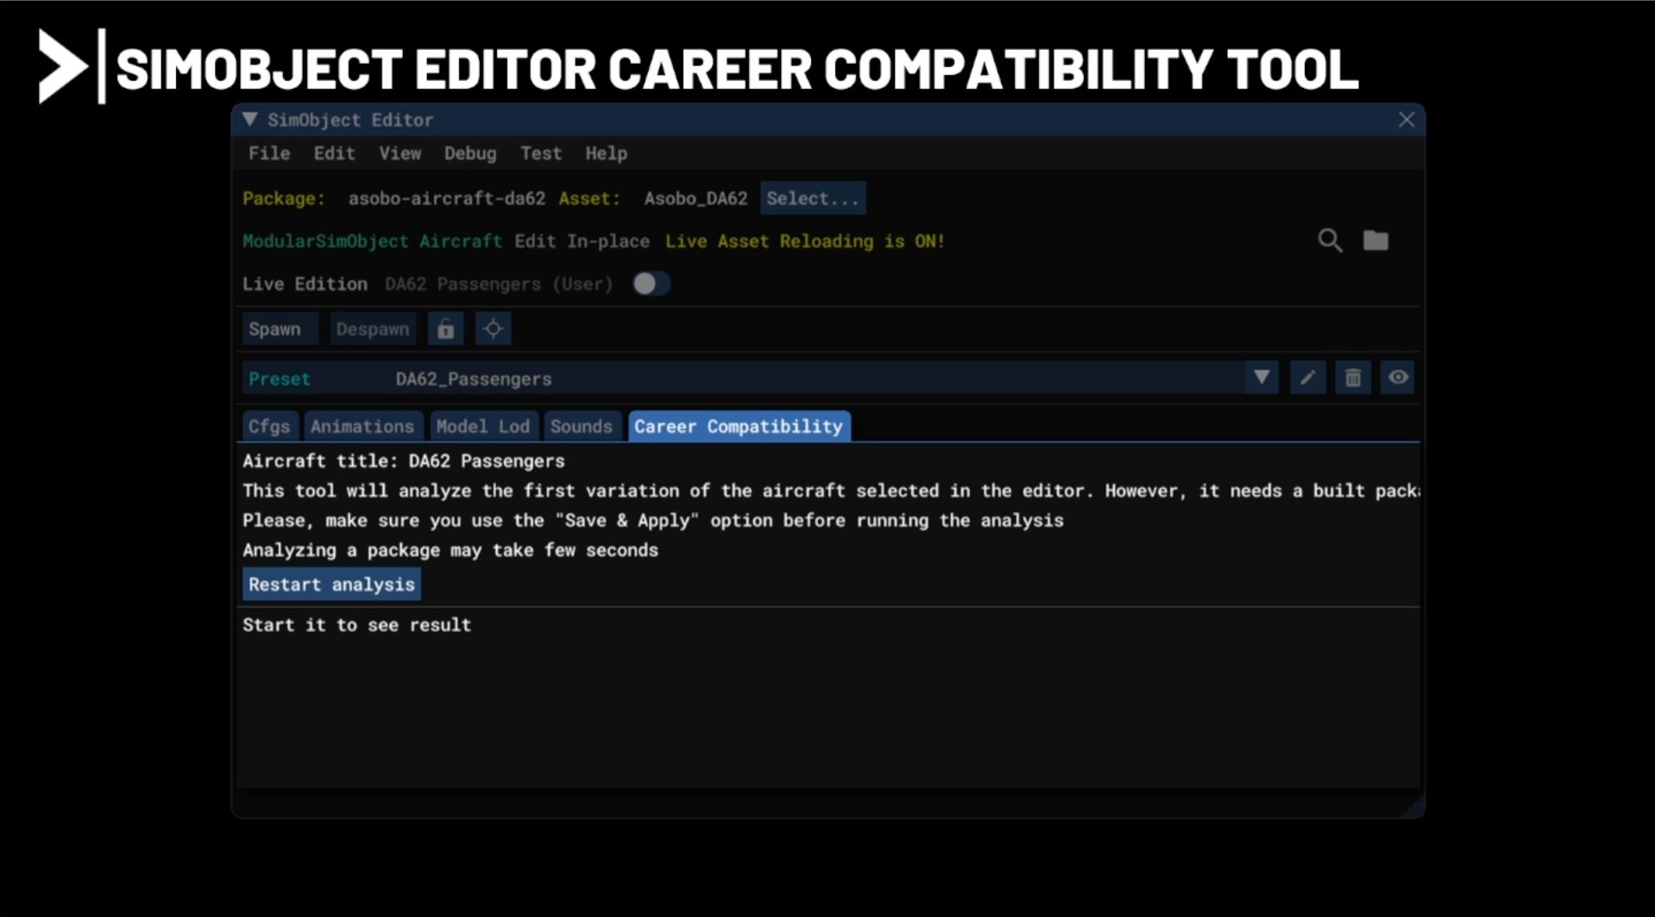Close the SimObject Editor window
This screenshot has height=917, width=1655.
(x=1406, y=120)
